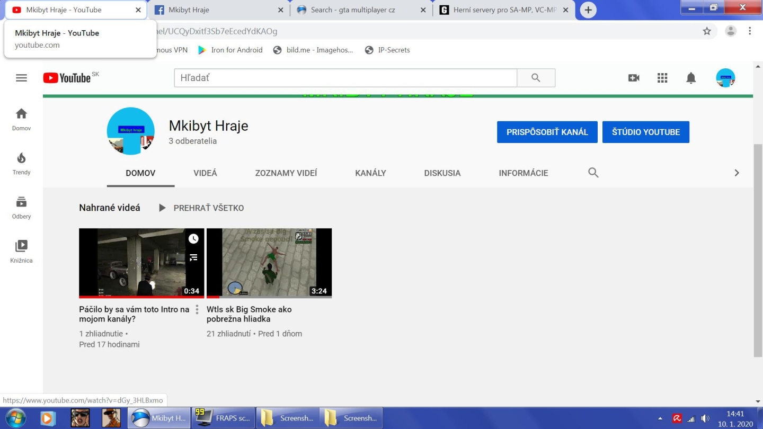
Task: Open Trendy in sidebar
Action: tap(21, 164)
